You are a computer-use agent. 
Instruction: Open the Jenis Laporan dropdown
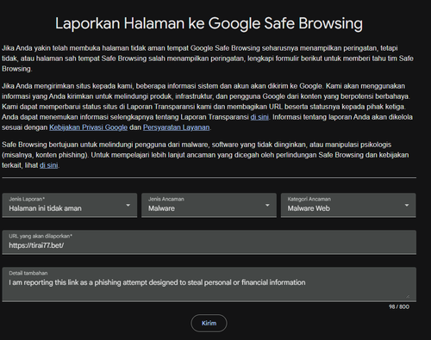tap(70, 205)
